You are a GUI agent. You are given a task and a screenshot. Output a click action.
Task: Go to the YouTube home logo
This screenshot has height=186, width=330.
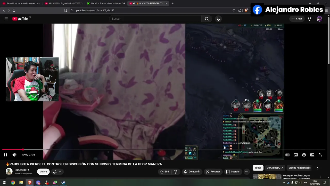(x=20, y=19)
